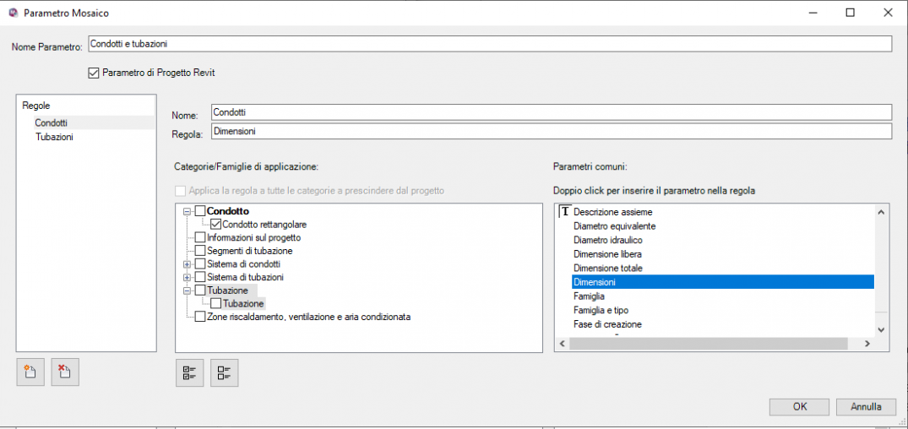Screen dimensions: 908x429
Task: Select the Regole root item
Action: pyautogui.click(x=36, y=106)
